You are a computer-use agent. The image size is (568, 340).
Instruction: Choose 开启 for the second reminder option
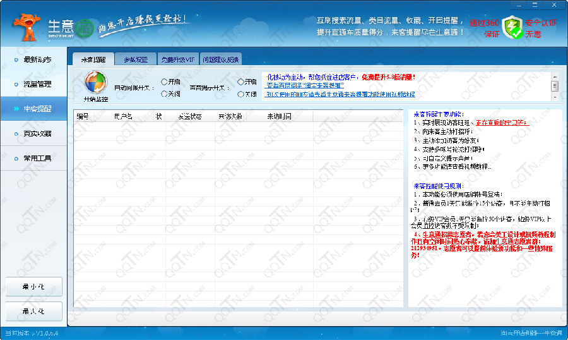pos(241,82)
